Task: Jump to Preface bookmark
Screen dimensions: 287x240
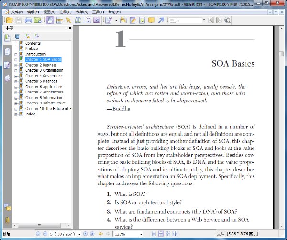Action: (32, 48)
